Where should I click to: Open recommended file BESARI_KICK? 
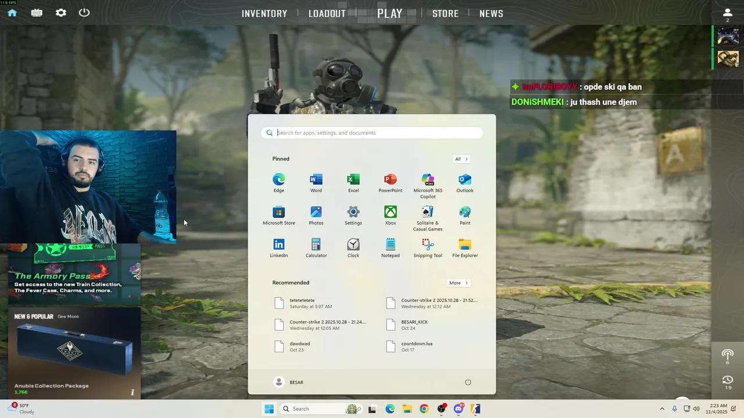431,325
